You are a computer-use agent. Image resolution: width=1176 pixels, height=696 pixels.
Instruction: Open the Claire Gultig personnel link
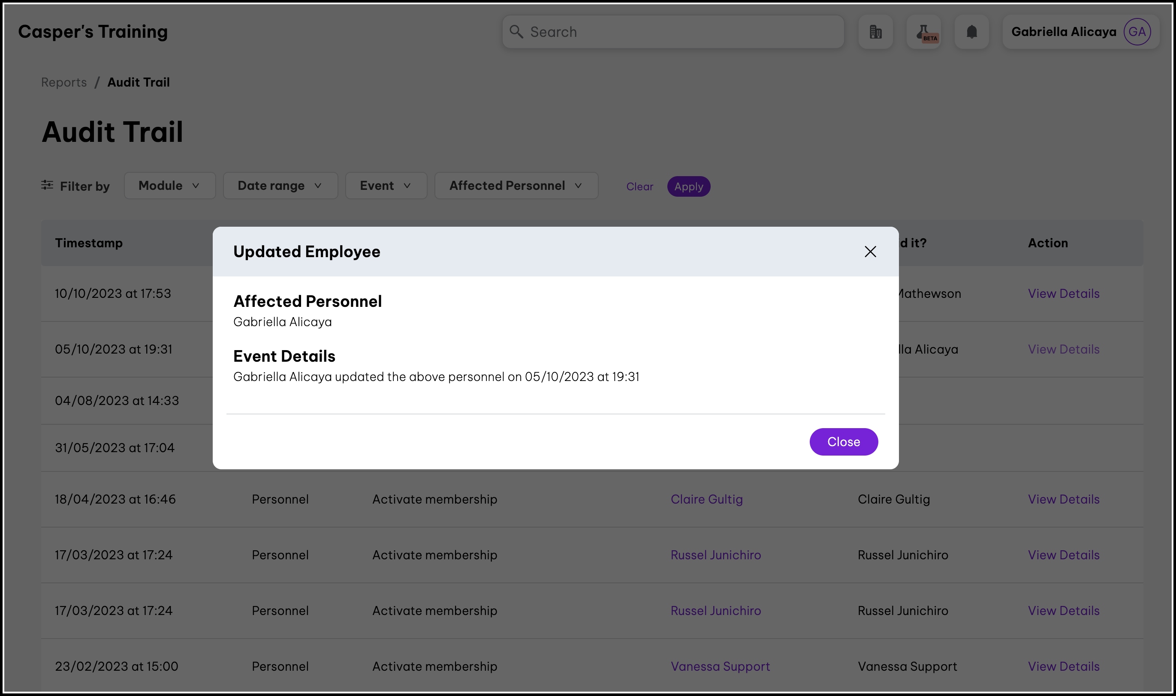(706, 499)
